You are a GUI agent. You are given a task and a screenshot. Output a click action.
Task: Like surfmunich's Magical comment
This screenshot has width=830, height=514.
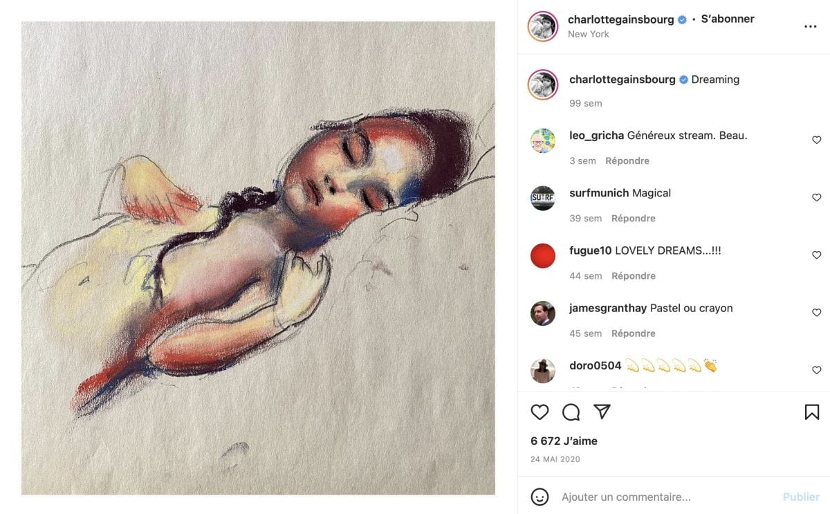816,198
